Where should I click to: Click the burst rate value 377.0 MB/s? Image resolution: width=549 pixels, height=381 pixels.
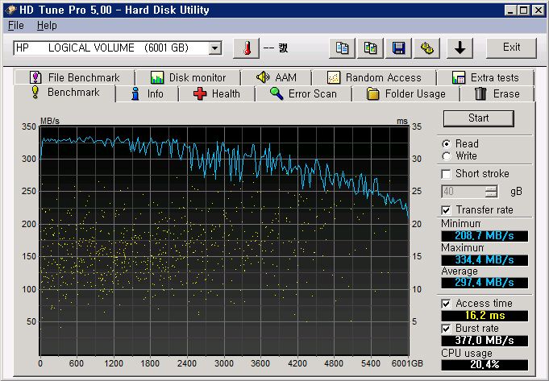point(485,341)
